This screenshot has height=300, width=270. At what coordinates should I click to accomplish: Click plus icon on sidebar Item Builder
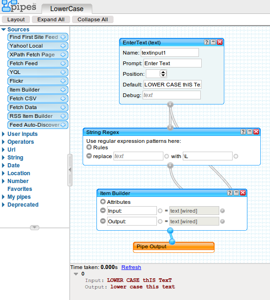[x=63, y=90]
